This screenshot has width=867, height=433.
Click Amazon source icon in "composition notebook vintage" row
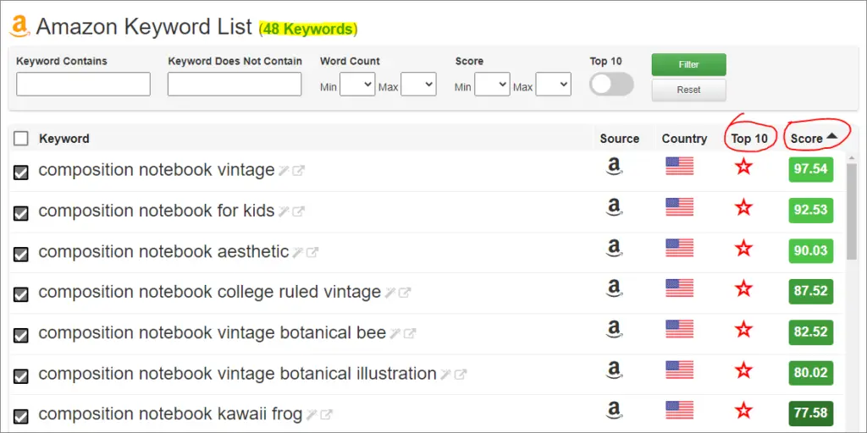point(614,167)
